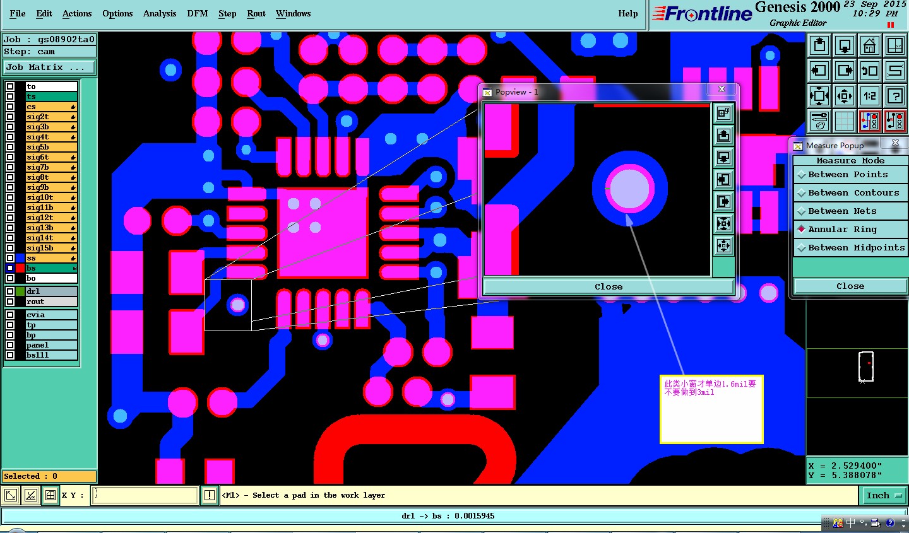
Task: Click the exclamation mark icon
Action: click(210, 495)
